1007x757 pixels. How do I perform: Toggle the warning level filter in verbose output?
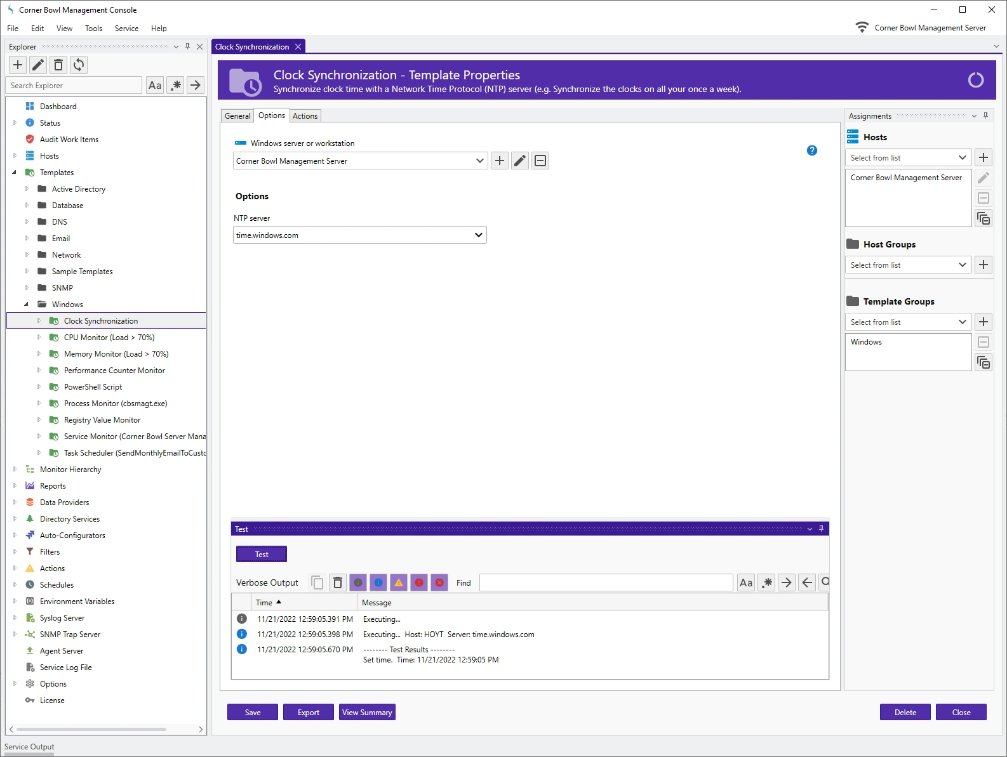coord(399,583)
